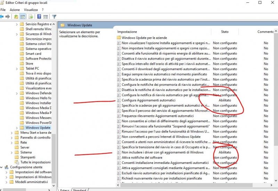Select the Smart card folder
278x191 pixels.
click(33, 54)
